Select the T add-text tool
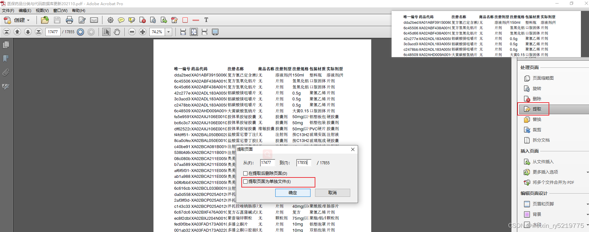The image size is (589, 232). tap(206, 20)
